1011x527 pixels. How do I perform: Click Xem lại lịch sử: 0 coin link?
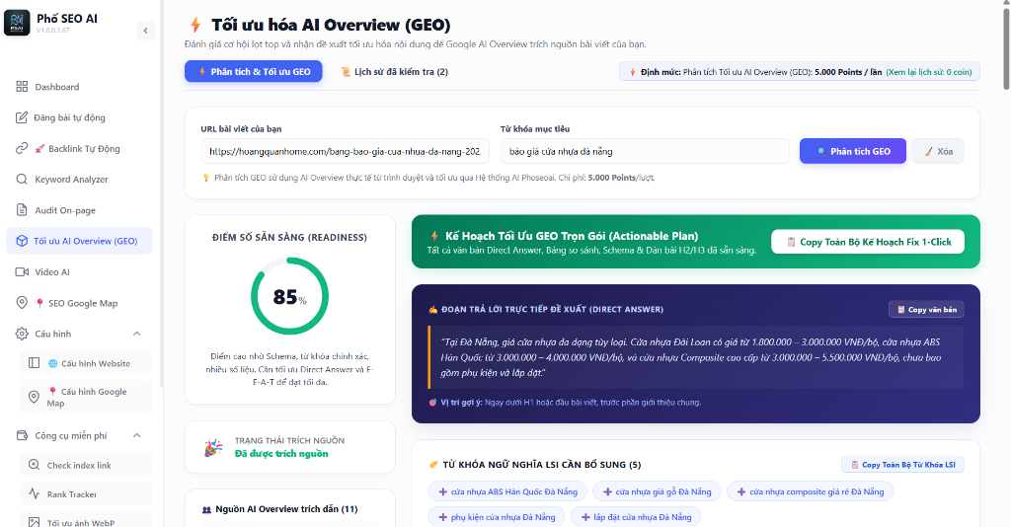click(x=928, y=72)
